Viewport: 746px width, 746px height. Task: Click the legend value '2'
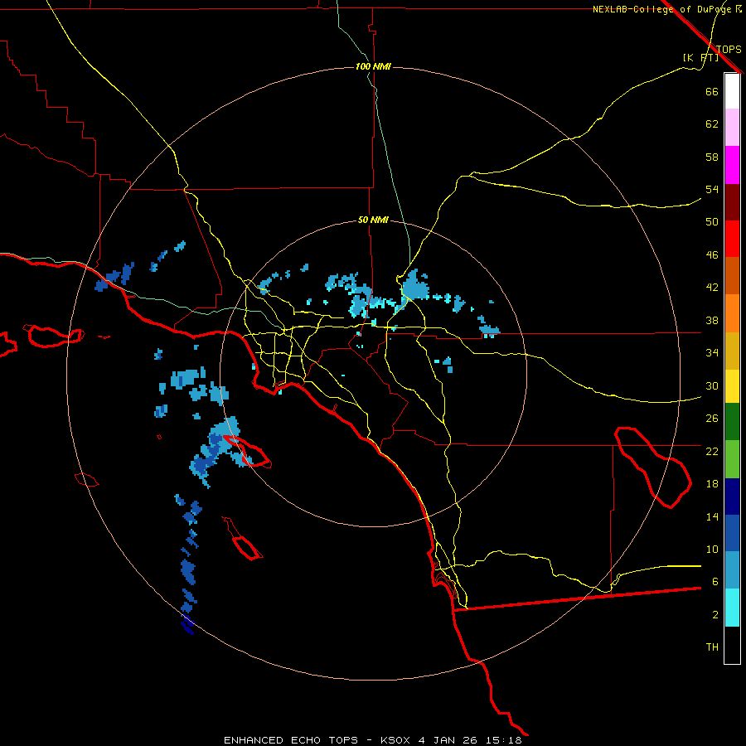click(x=715, y=615)
